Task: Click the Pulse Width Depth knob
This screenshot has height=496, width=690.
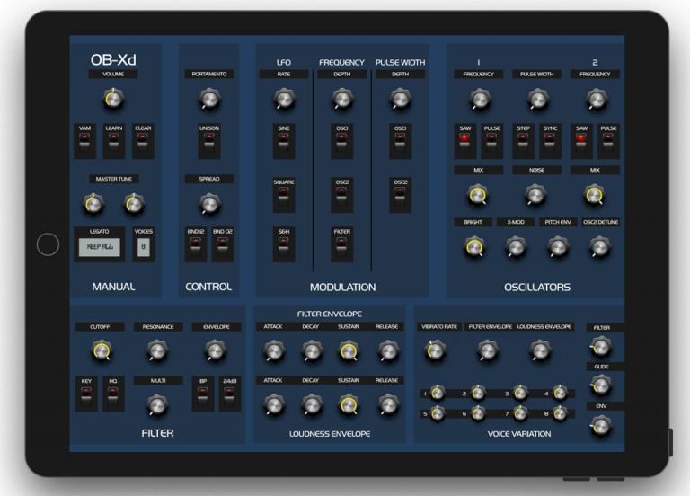Action: [x=400, y=99]
